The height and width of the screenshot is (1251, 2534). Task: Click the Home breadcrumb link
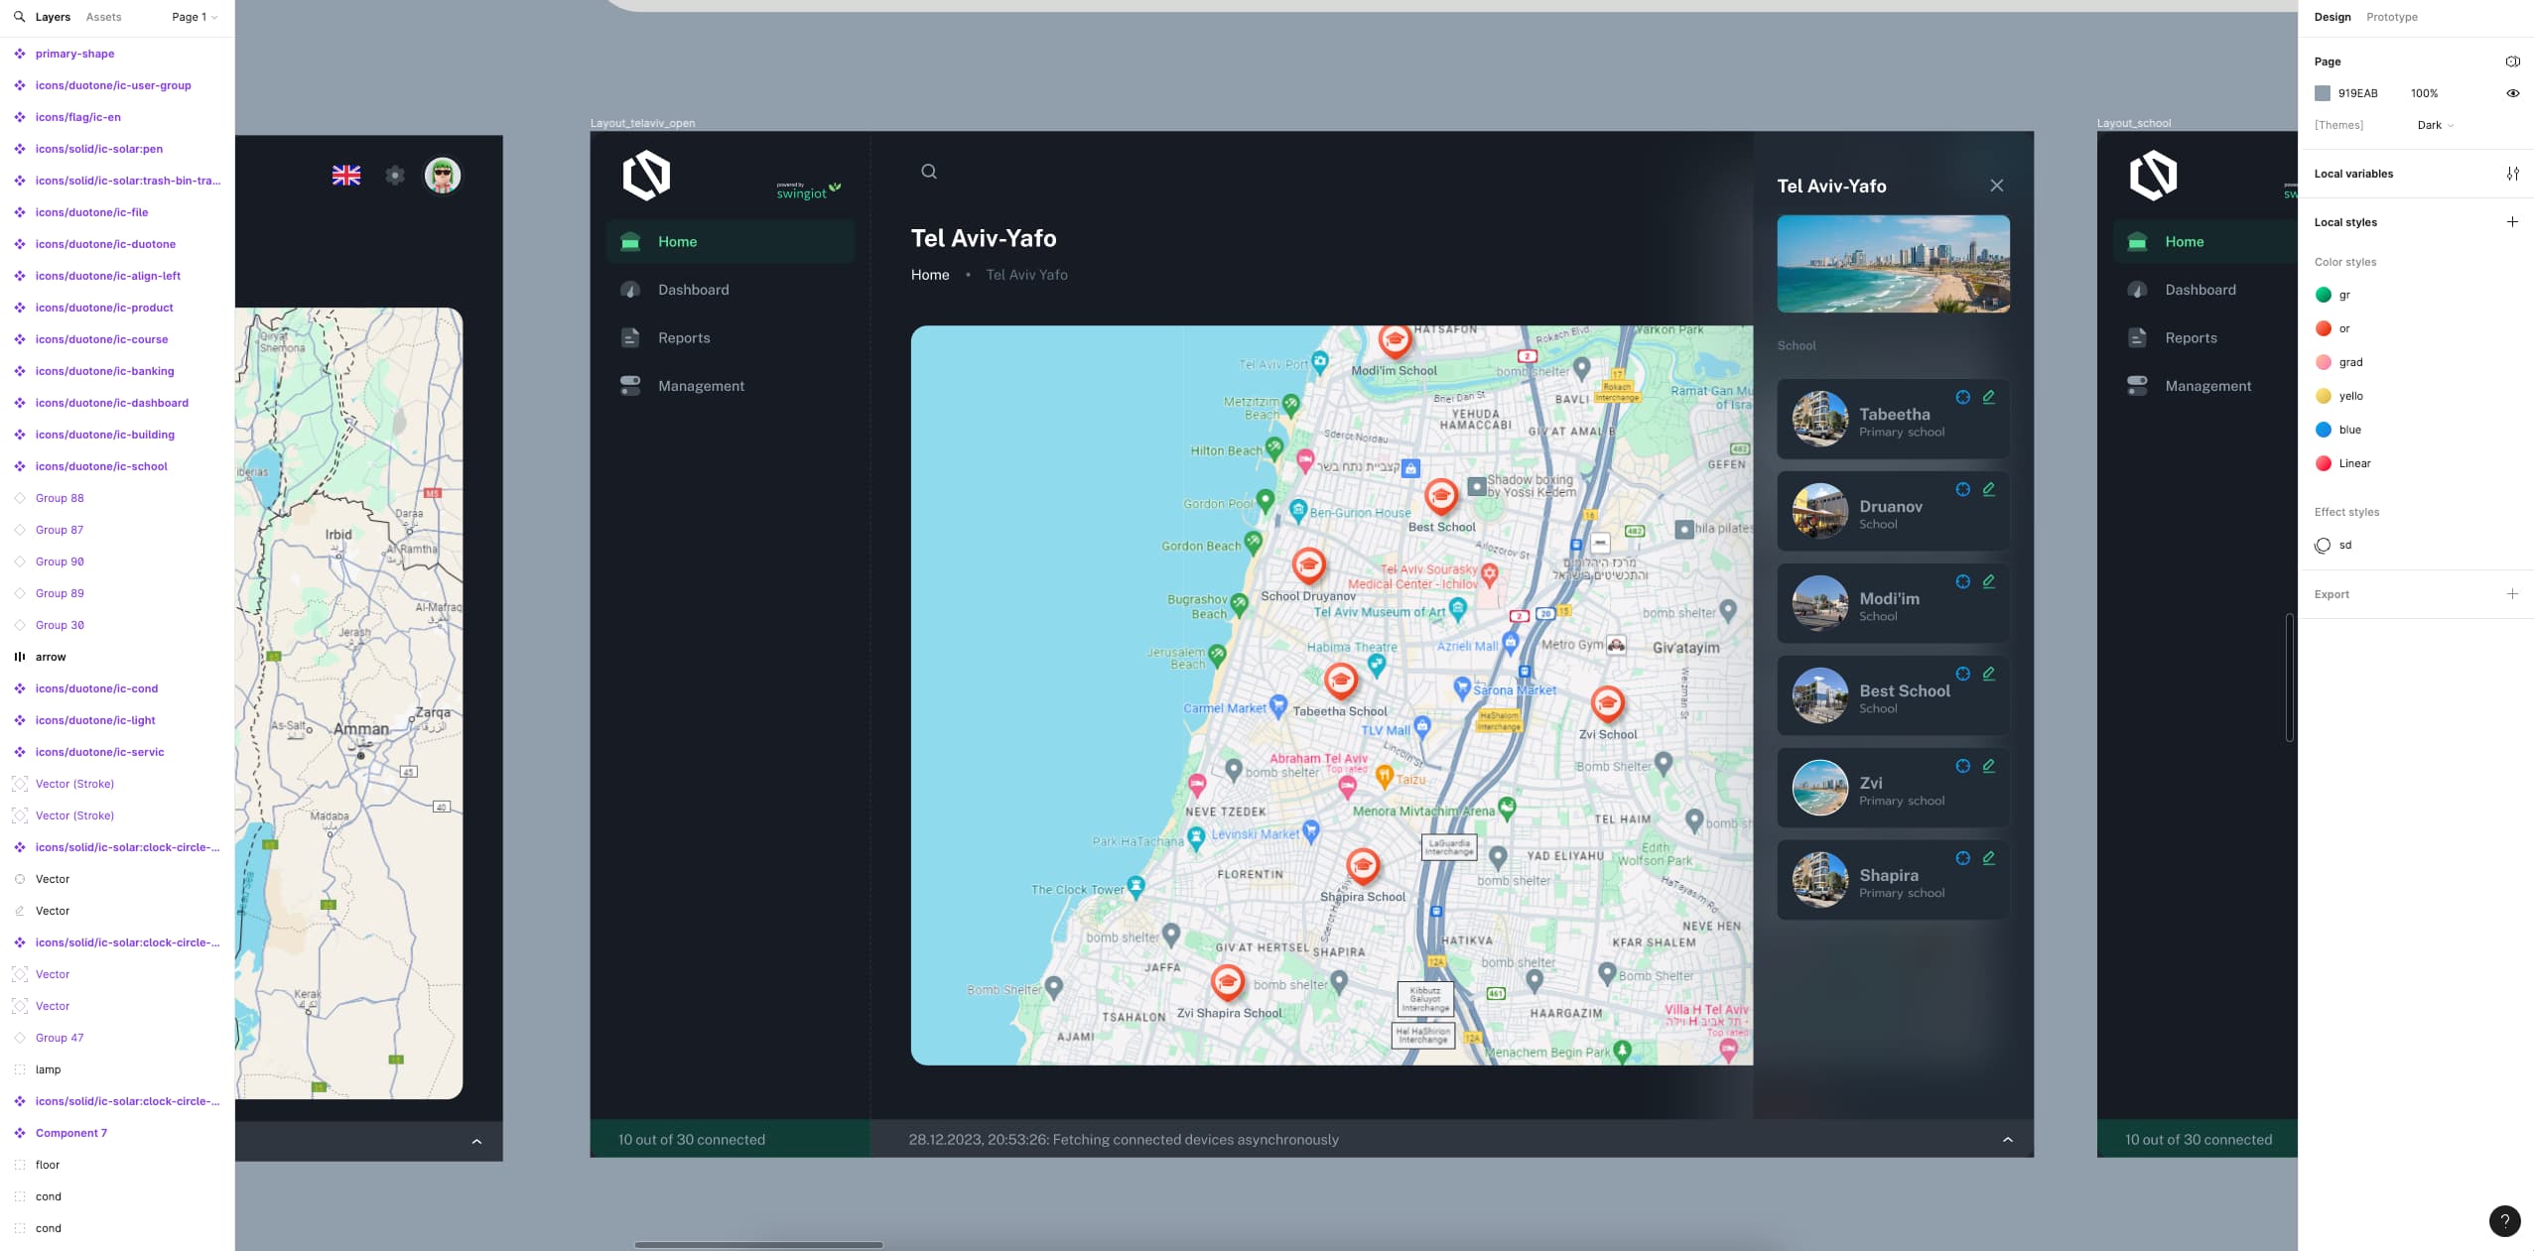[x=929, y=275]
